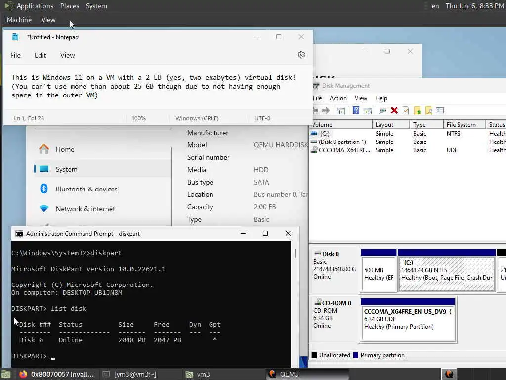Open the Notepad File menu
Screen dimensions: 506x380
pos(15,55)
